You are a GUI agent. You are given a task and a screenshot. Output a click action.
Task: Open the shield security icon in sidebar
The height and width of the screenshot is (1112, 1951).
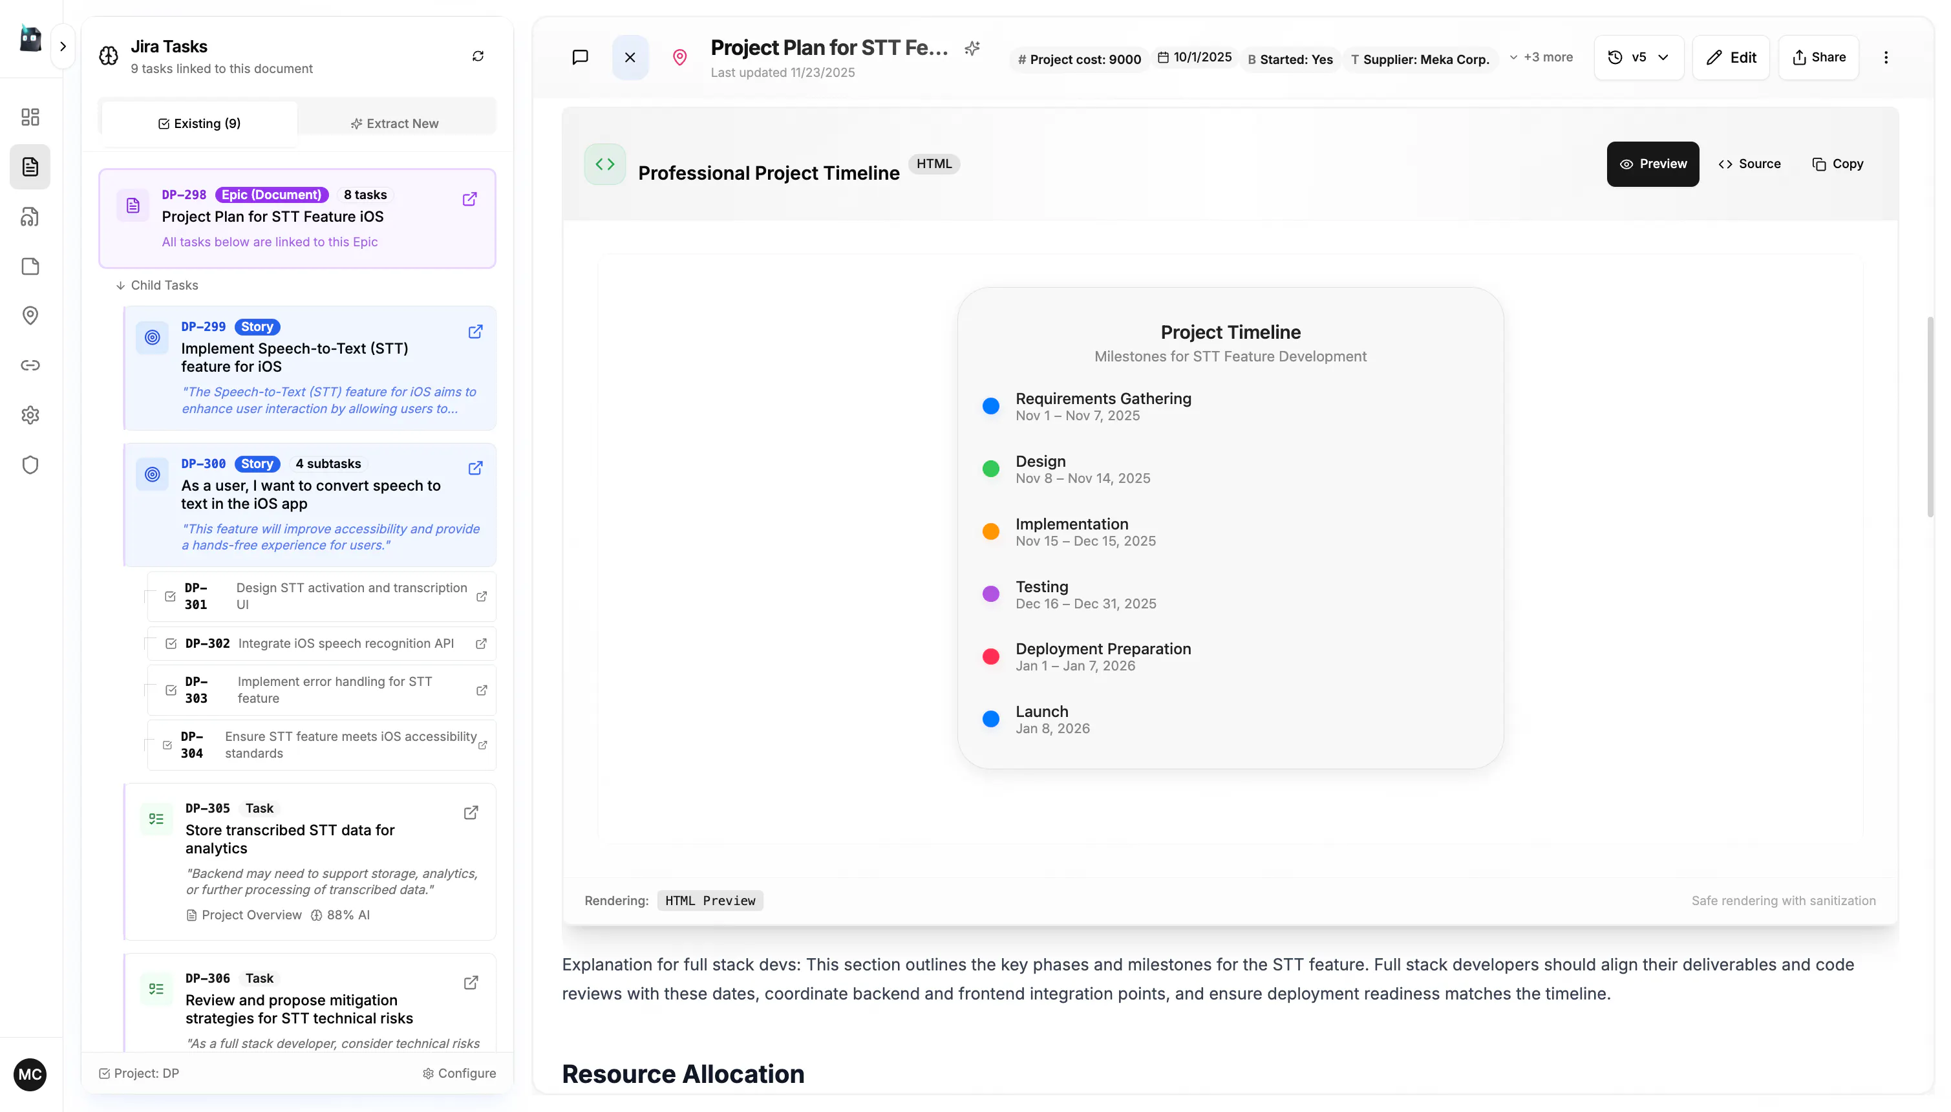[30, 464]
